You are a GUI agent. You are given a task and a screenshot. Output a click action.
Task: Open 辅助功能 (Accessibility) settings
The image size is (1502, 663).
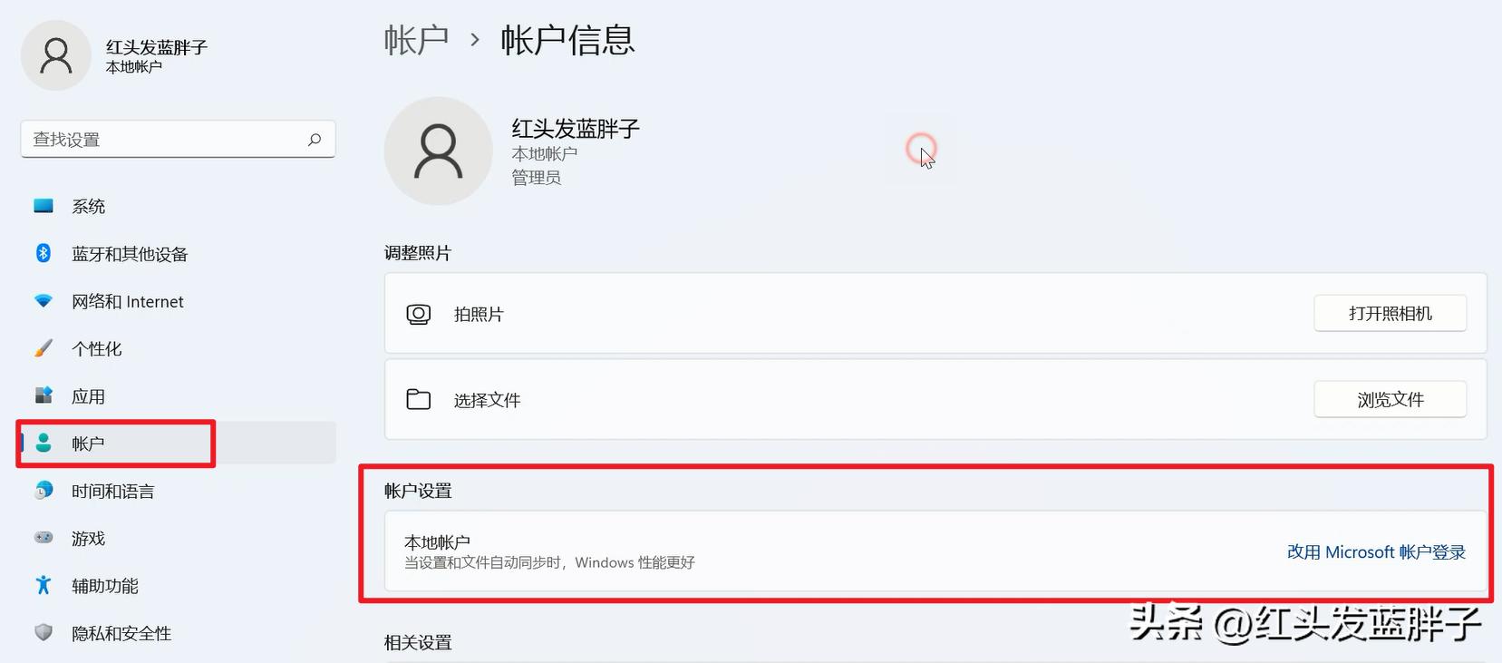[x=43, y=585]
